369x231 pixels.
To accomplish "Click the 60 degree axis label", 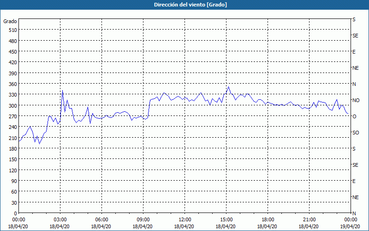I will pyautogui.click(x=14, y=192).
